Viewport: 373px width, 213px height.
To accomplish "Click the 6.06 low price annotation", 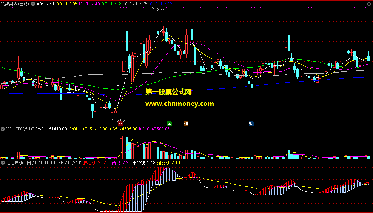I will tap(121, 120).
